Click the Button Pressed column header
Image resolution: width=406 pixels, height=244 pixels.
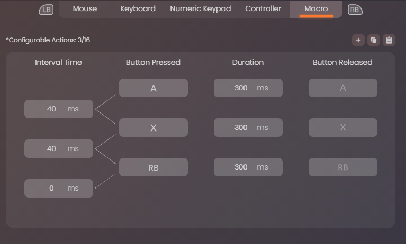153,62
